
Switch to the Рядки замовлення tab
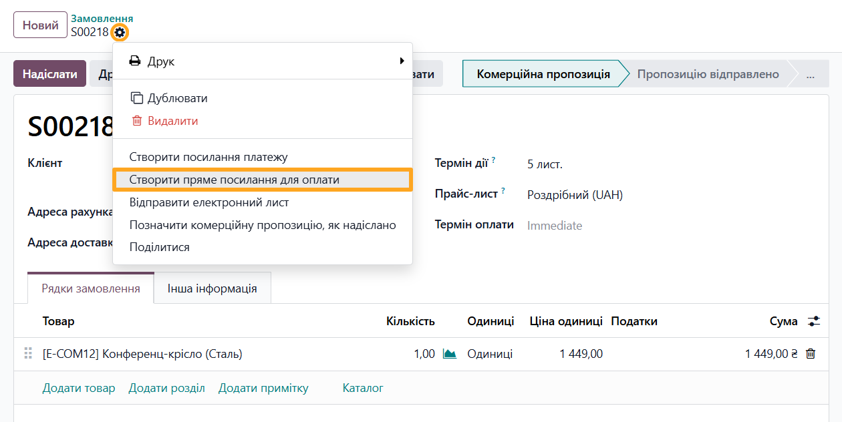[x=91, y=288]
